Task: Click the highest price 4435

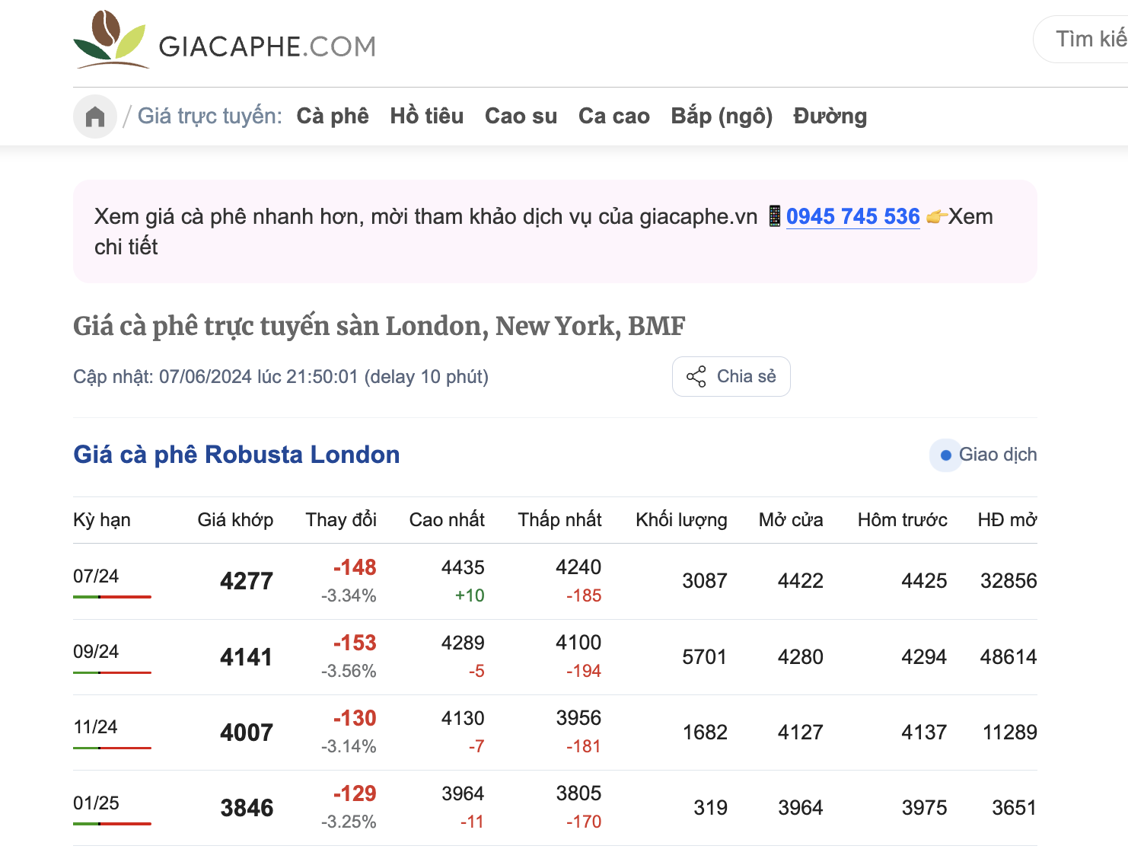Action: pyautogui.click(x=463, y=567)
